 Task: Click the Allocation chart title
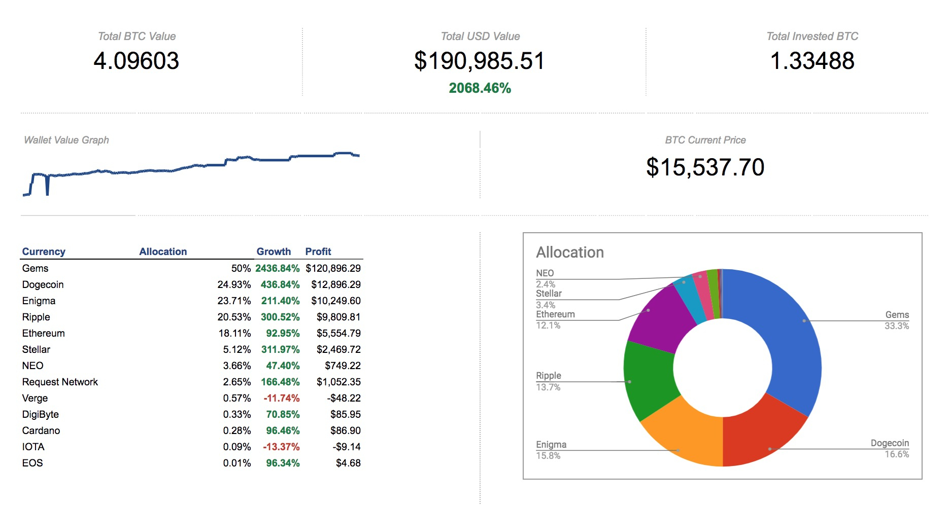[x=570, y=252]
